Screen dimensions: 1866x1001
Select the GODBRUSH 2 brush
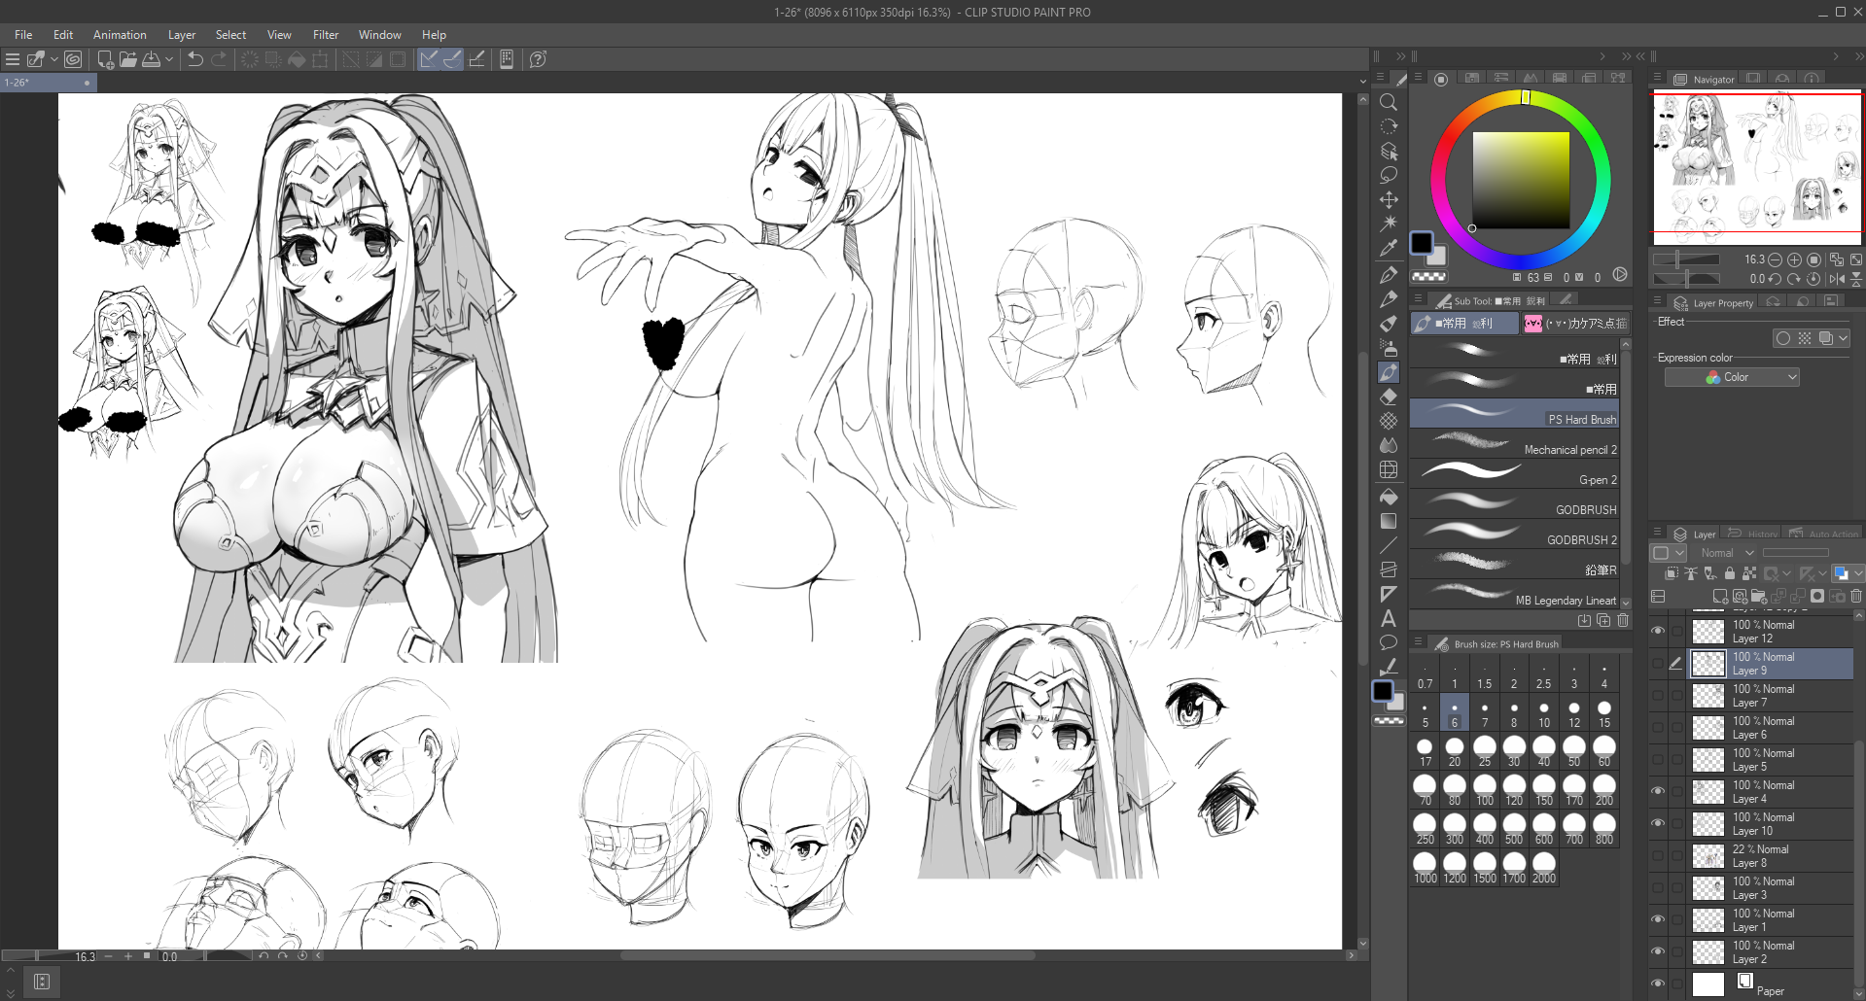pyautogui.click(x=1515, y=535)
